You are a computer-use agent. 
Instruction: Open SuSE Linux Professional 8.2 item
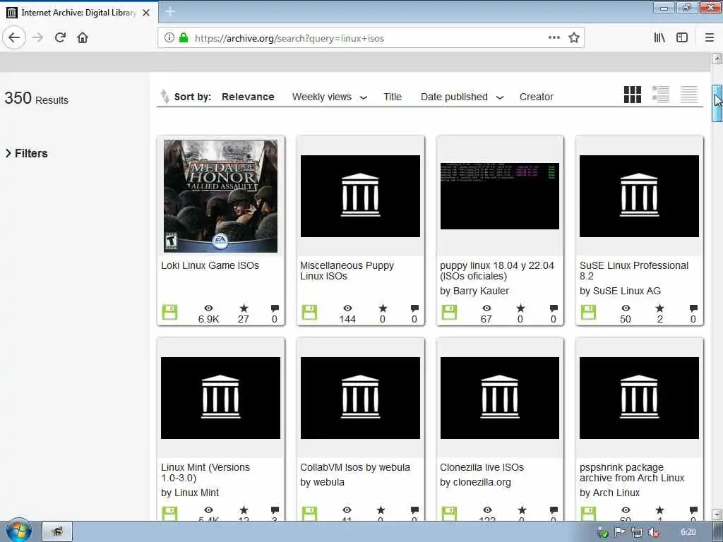[x=634, y=270]
